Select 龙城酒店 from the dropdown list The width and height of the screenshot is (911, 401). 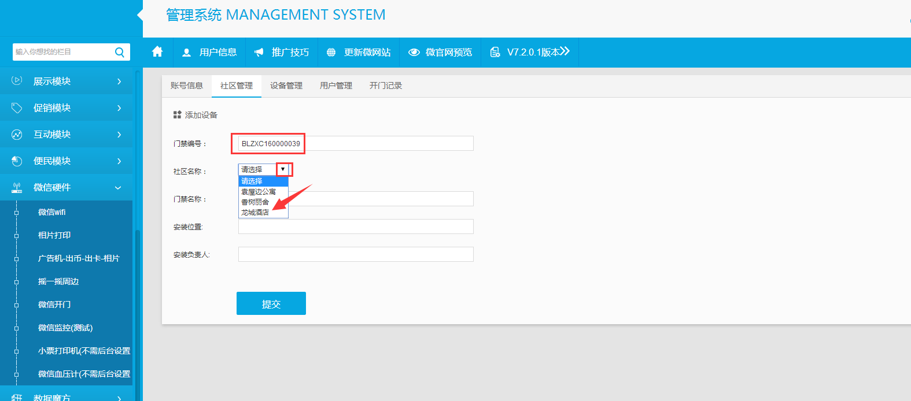(x=255, y=213)
